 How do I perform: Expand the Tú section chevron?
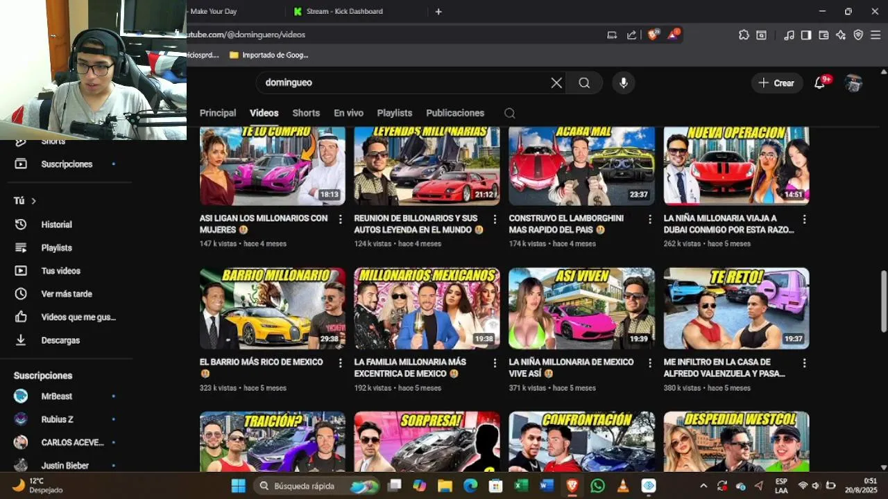pyautogui.click(x=33, y=201)
